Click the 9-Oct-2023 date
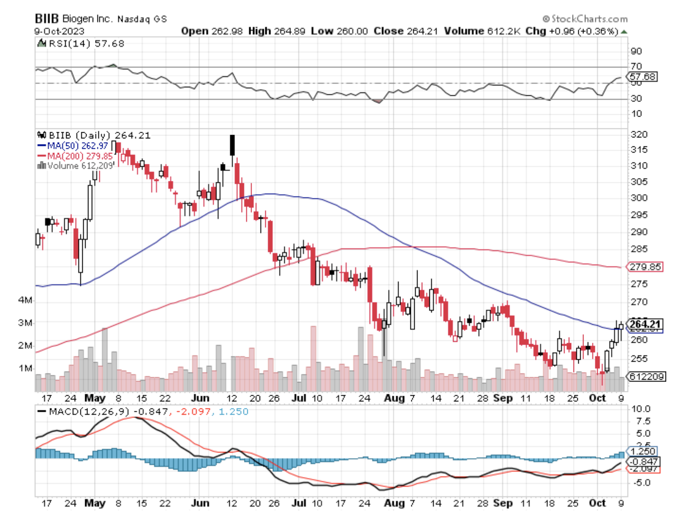Viewport: 679px width, 526px height. pos(59,31)
